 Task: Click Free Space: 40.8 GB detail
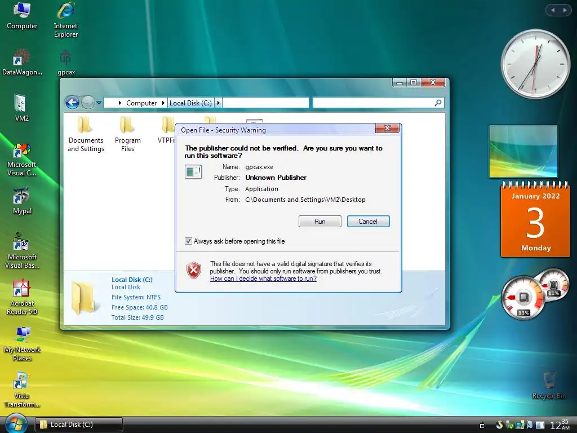(140, 307)
